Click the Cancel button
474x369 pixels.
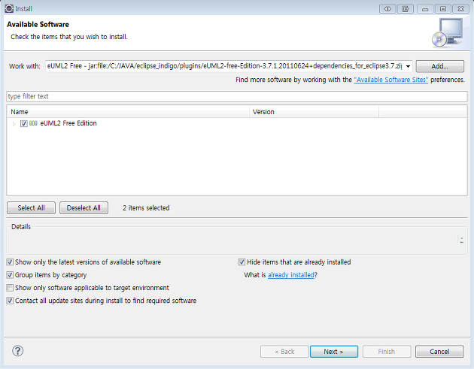click(x=439, y=352)
